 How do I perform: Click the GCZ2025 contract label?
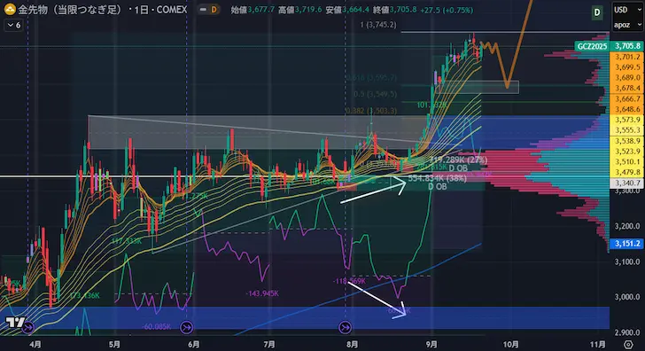click(x=592, y=46)
